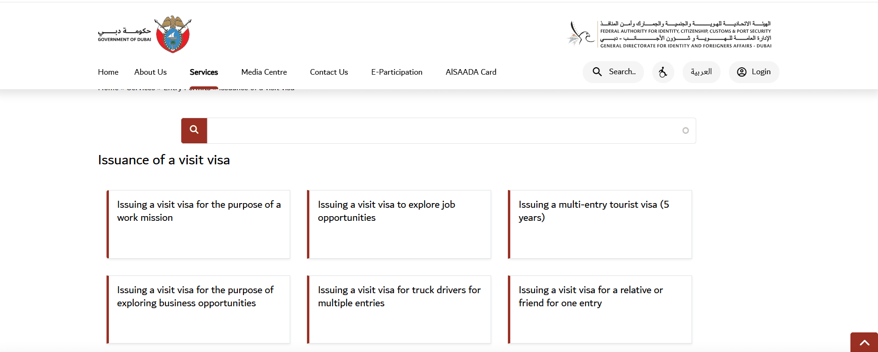Click the services search input field

coord(444,131)
